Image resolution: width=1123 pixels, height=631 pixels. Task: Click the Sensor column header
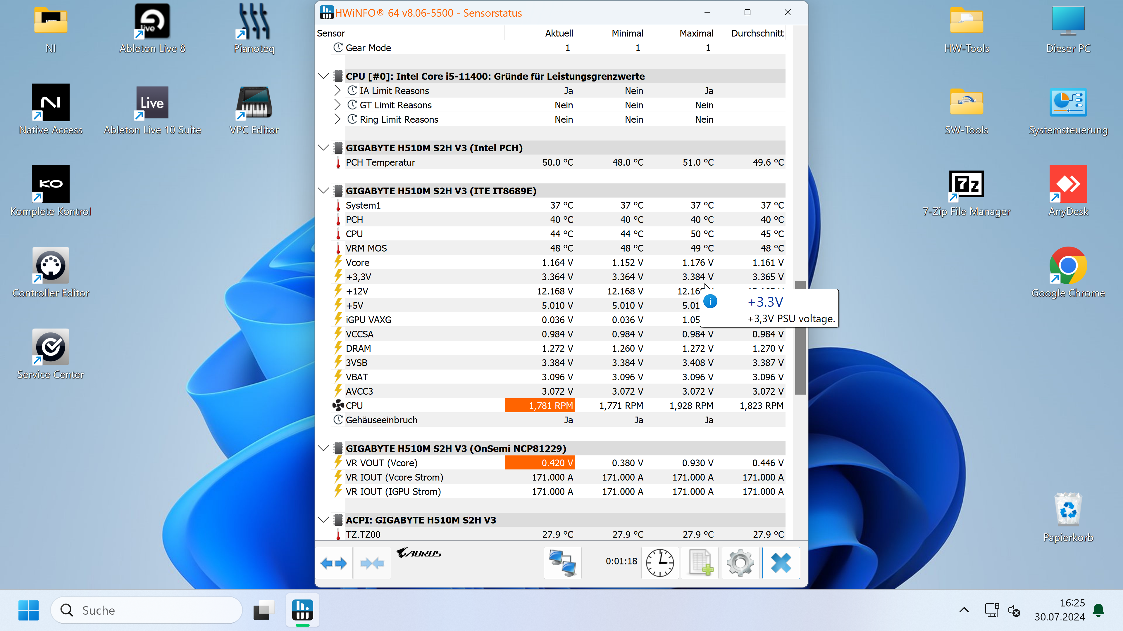pos(410,33)
